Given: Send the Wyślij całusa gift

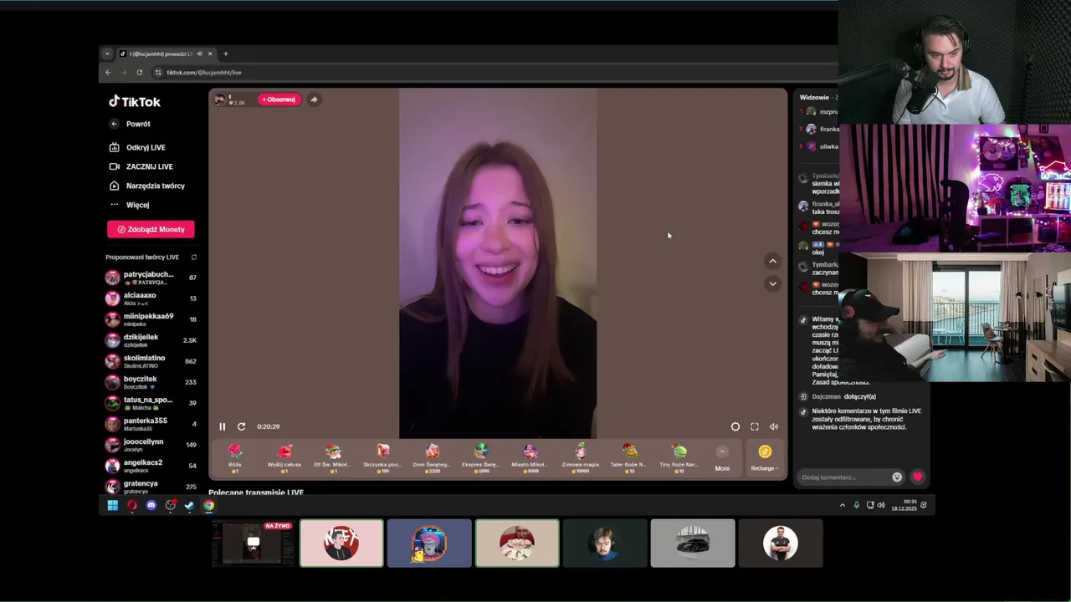Looking at the screenshot, I should pyautogui.click(x=284, y=458).
